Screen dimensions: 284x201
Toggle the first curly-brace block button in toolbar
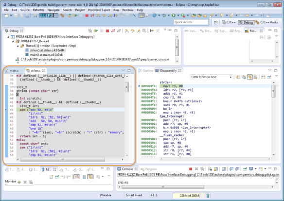click(42, 16)
